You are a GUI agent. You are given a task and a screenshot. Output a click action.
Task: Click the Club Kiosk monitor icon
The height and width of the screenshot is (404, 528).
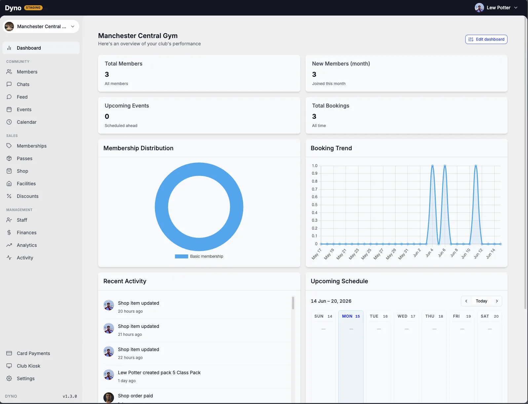click(9, 366)
